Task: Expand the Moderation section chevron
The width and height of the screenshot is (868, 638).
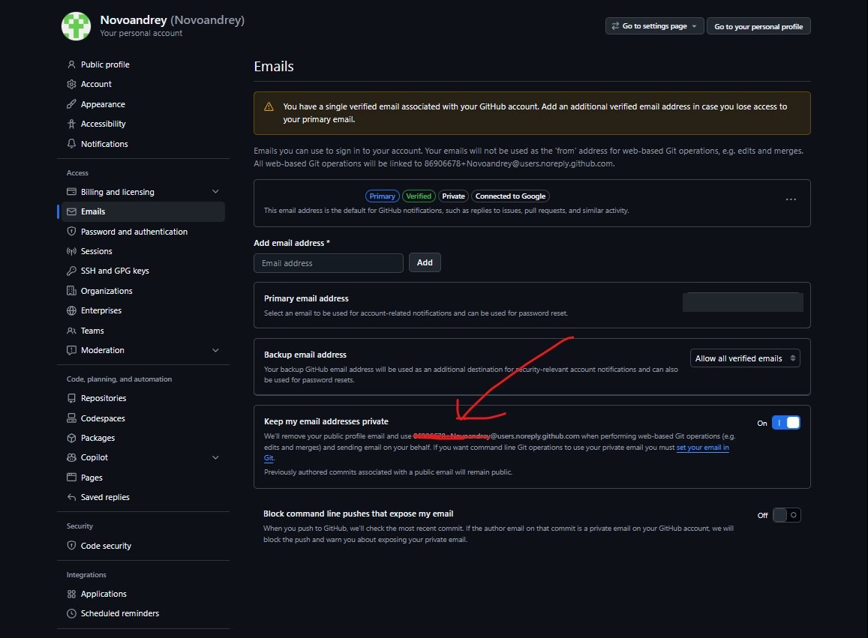Action: pyautogui.click(x=215, y=350)
